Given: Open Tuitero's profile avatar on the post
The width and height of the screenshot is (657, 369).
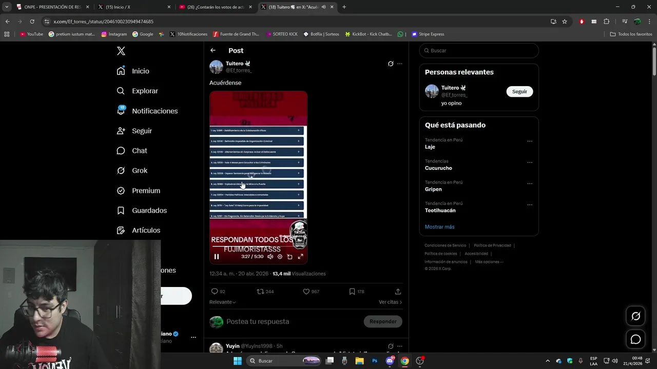Looking at the screenshot, I should [x=216, y=67].
